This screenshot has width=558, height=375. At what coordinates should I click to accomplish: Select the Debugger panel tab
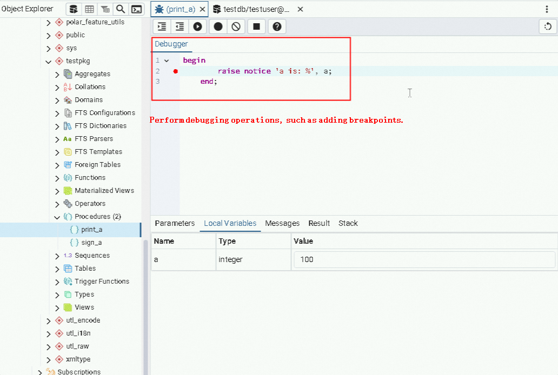[x=171, y=44]
